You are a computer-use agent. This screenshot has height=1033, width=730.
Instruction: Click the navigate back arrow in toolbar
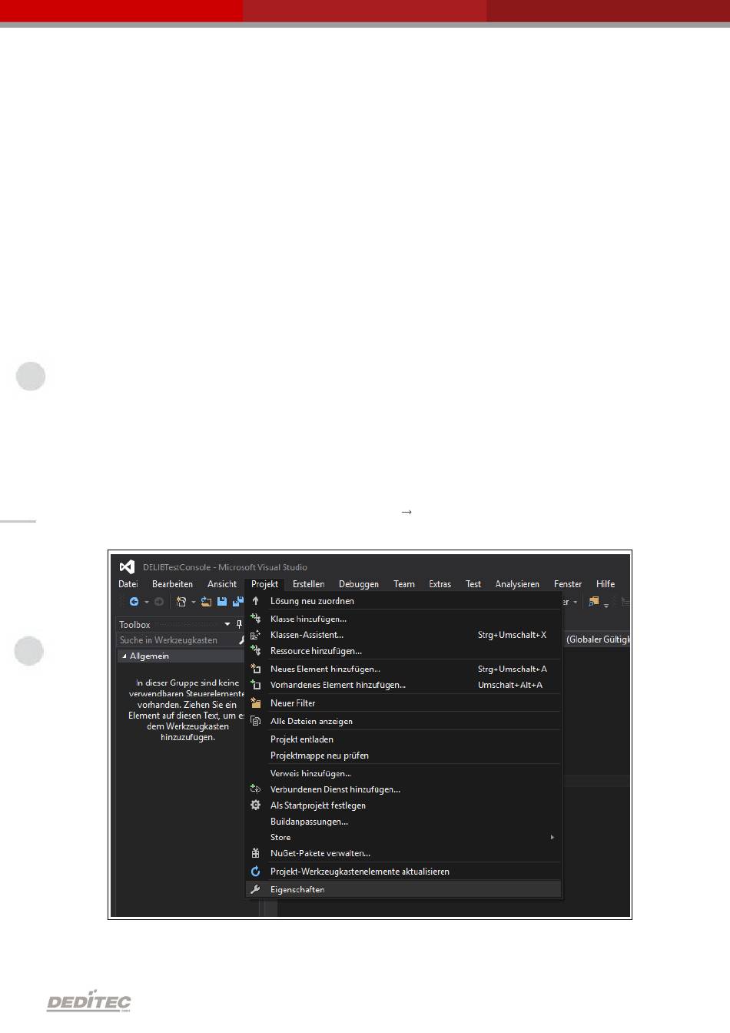click(x=134, y=602)
